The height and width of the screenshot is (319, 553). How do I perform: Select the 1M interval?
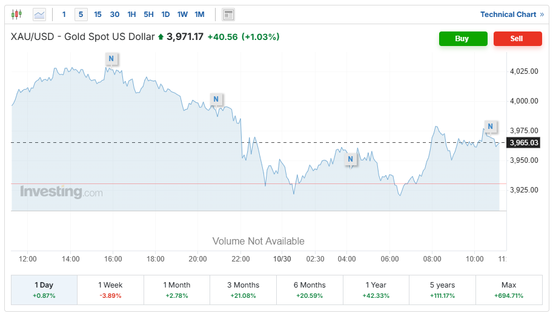(x=200, y=15)
